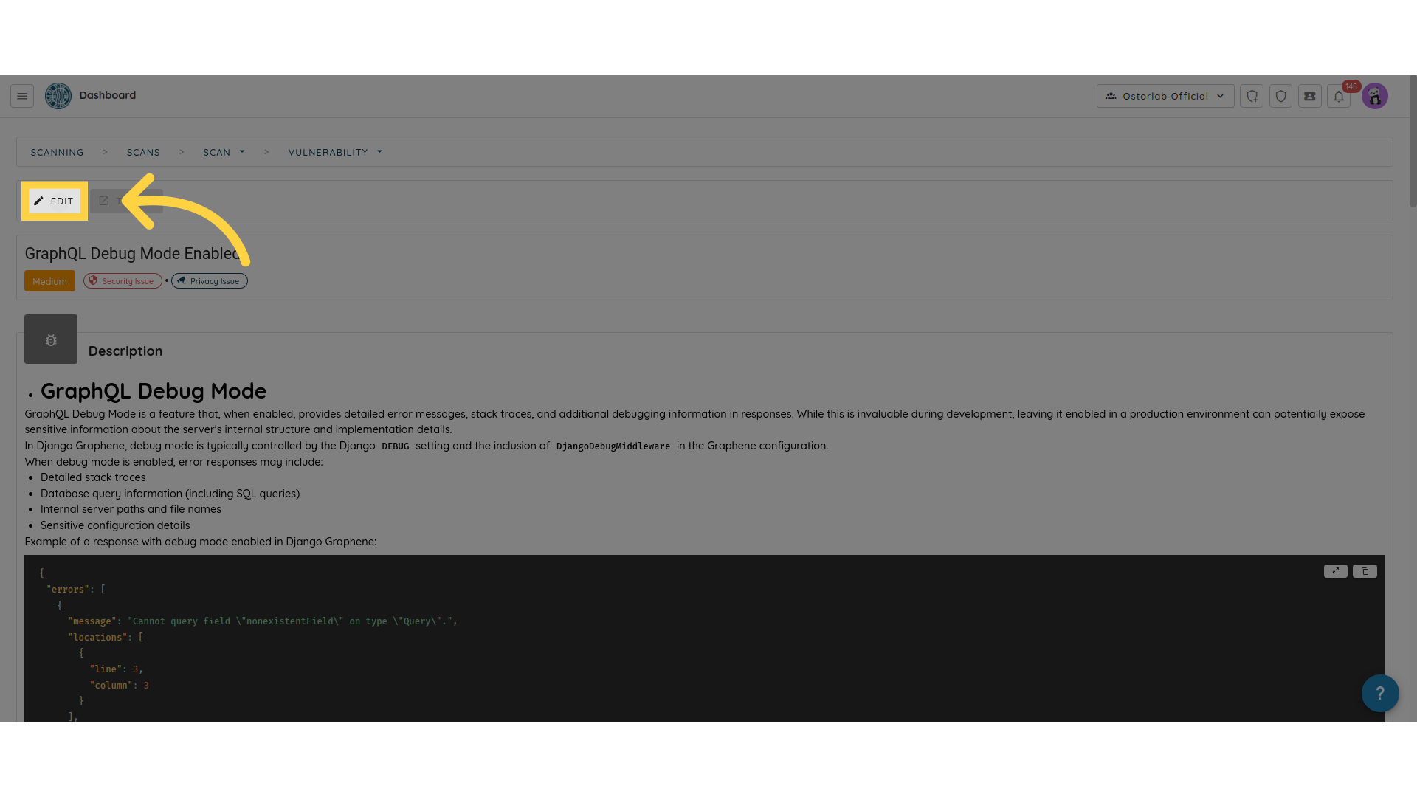1417x797 pixels.
Task: Click the Security Issue tag
Action: (x=123, y=281)
